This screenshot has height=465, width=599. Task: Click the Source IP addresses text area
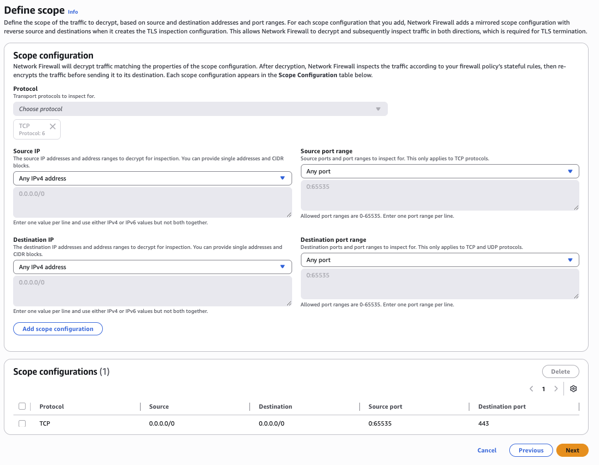(152, 202)
